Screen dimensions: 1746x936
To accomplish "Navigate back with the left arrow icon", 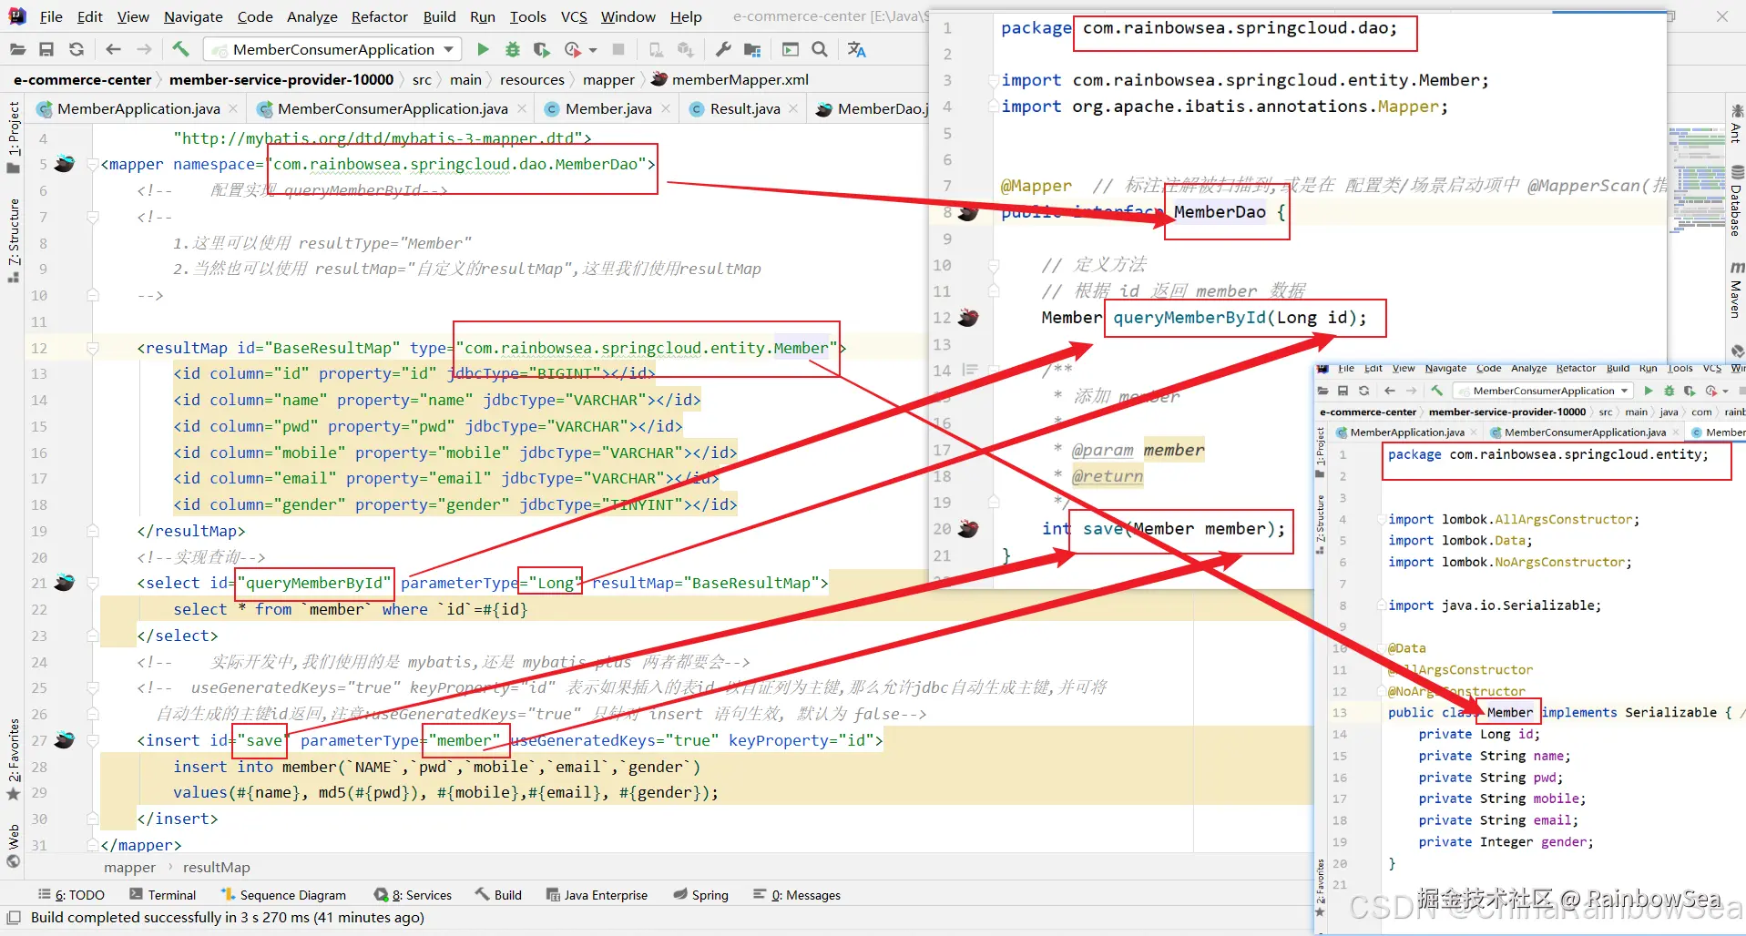I will 113,49.
